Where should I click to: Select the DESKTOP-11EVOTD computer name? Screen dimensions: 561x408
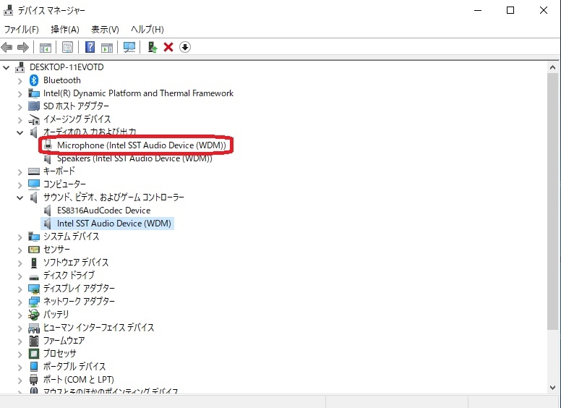click(x=67, y=67)
